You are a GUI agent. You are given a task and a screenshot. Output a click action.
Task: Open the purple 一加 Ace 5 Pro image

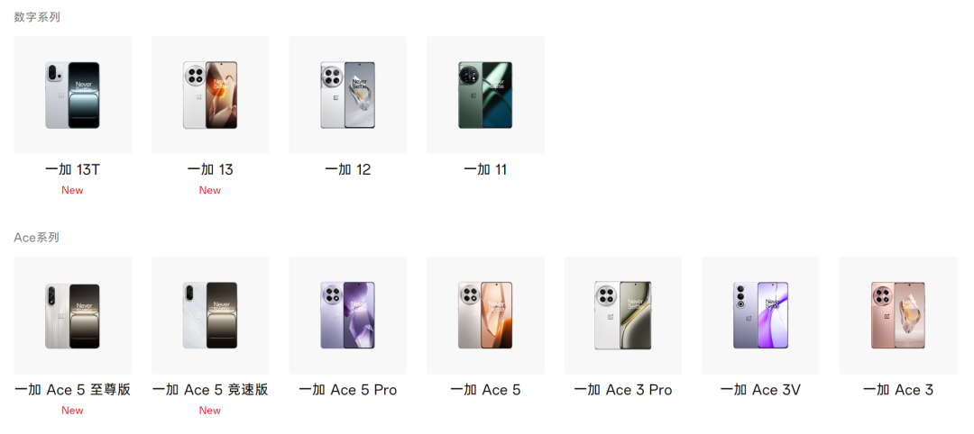point(348,315)
